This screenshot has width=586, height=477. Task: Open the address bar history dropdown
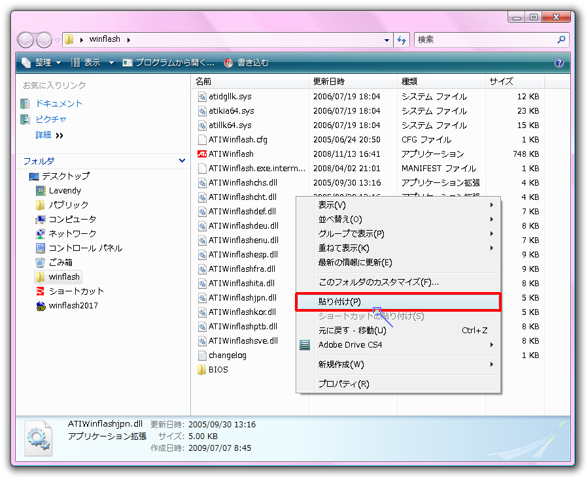coord(387,40)
